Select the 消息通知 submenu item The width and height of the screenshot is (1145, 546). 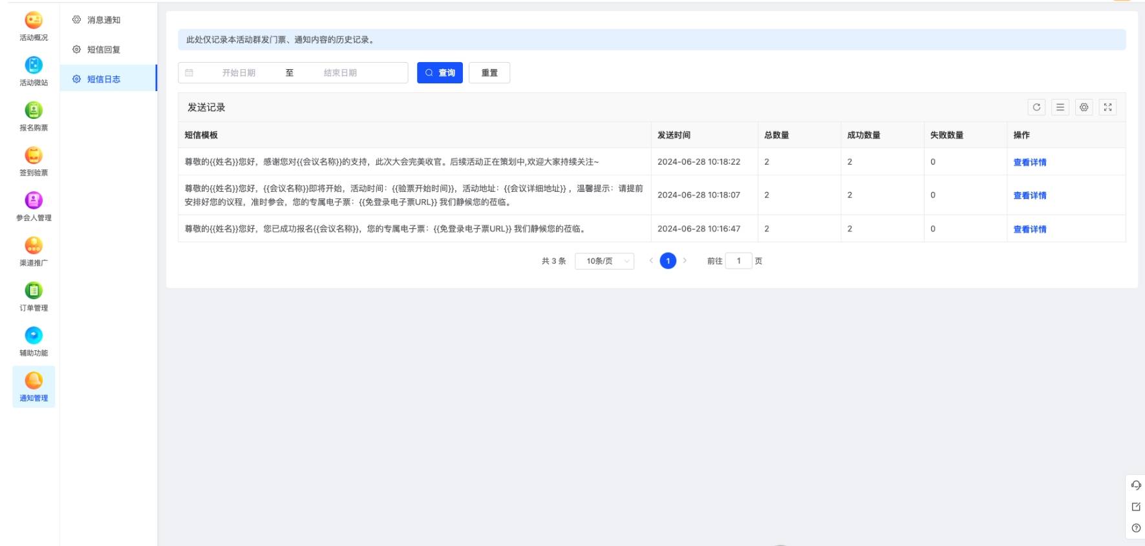(x=108, y=20)
